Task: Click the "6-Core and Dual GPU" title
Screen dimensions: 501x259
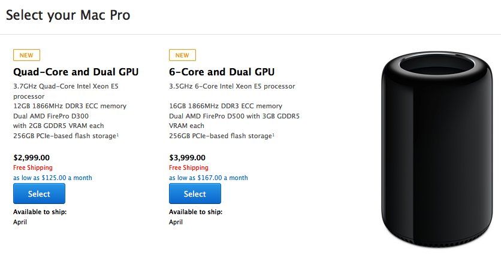Action: coord(222,72)
